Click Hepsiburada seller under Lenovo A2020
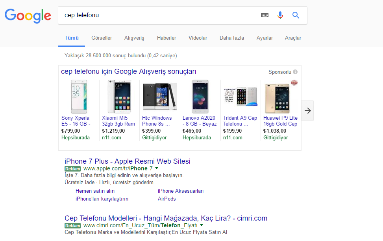Viewport: 383px width, 241px height. (x=197, y=138)
